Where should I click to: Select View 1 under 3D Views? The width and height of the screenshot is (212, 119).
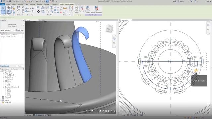click(x=9, y=83)
